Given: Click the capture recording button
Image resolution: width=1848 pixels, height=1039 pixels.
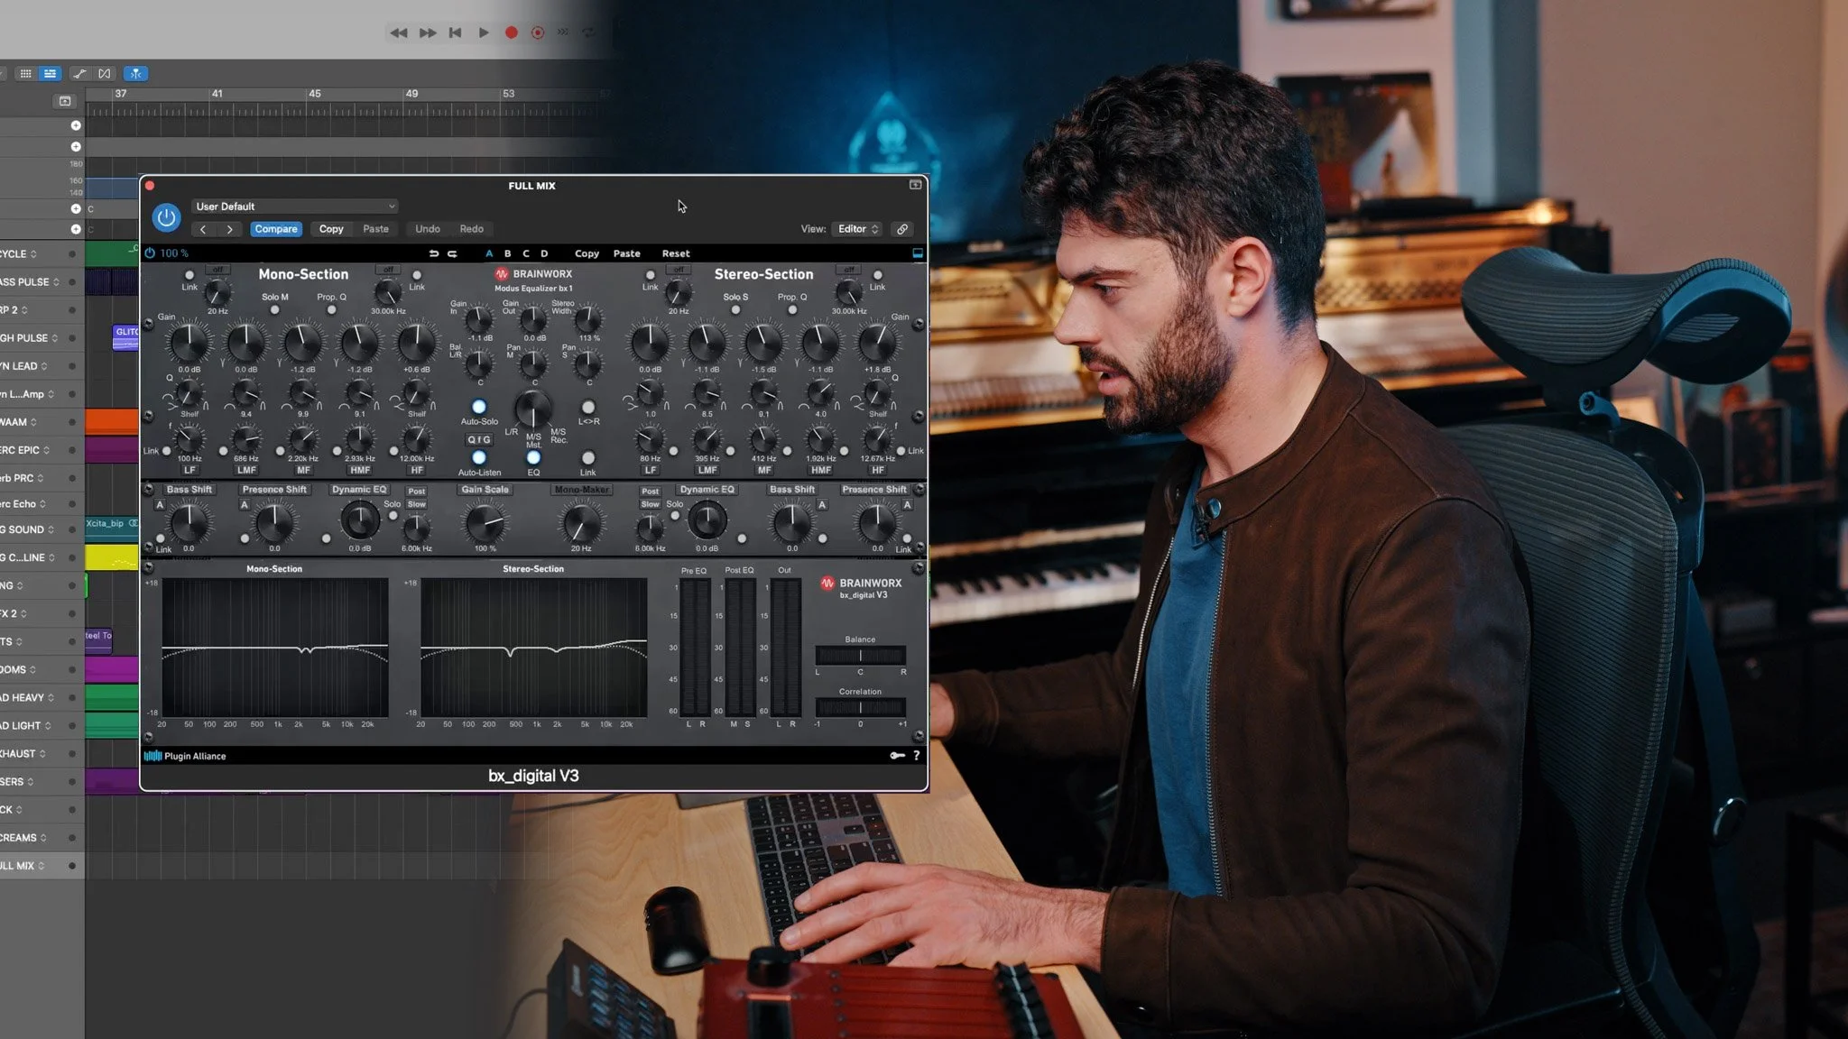Looking at the screenshot, I should coord(538,32).
